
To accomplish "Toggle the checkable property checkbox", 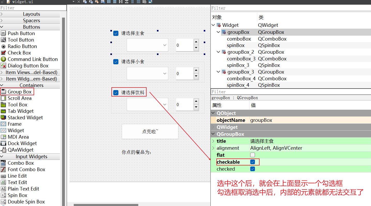I will pyautogui.click(x=253, y=162).
